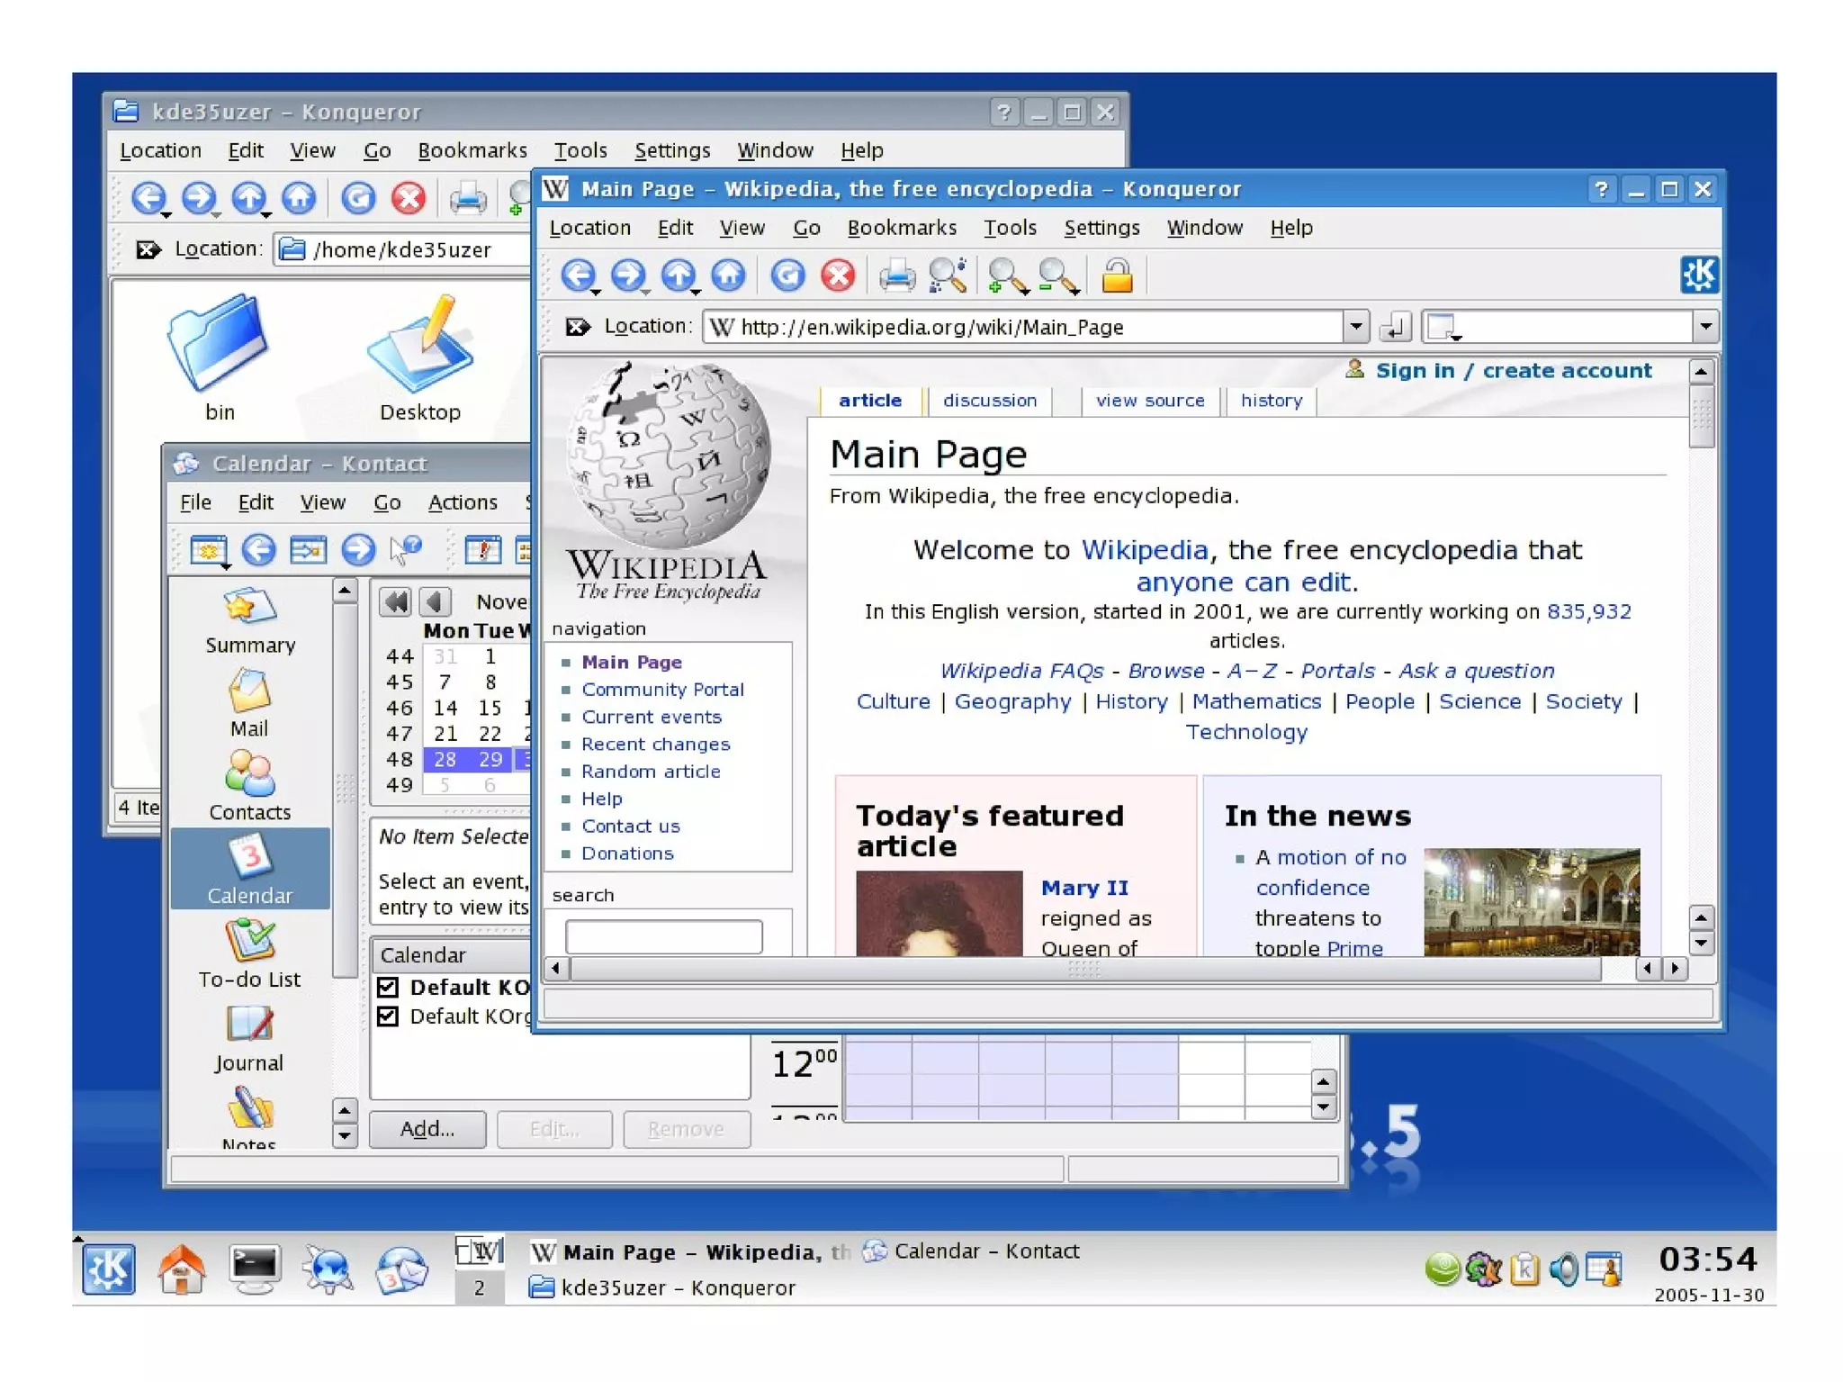Click the Add... button in the Calendar resources
The height and width of the screenshot is (1382, 1843).
click(x=427, y=1128)
